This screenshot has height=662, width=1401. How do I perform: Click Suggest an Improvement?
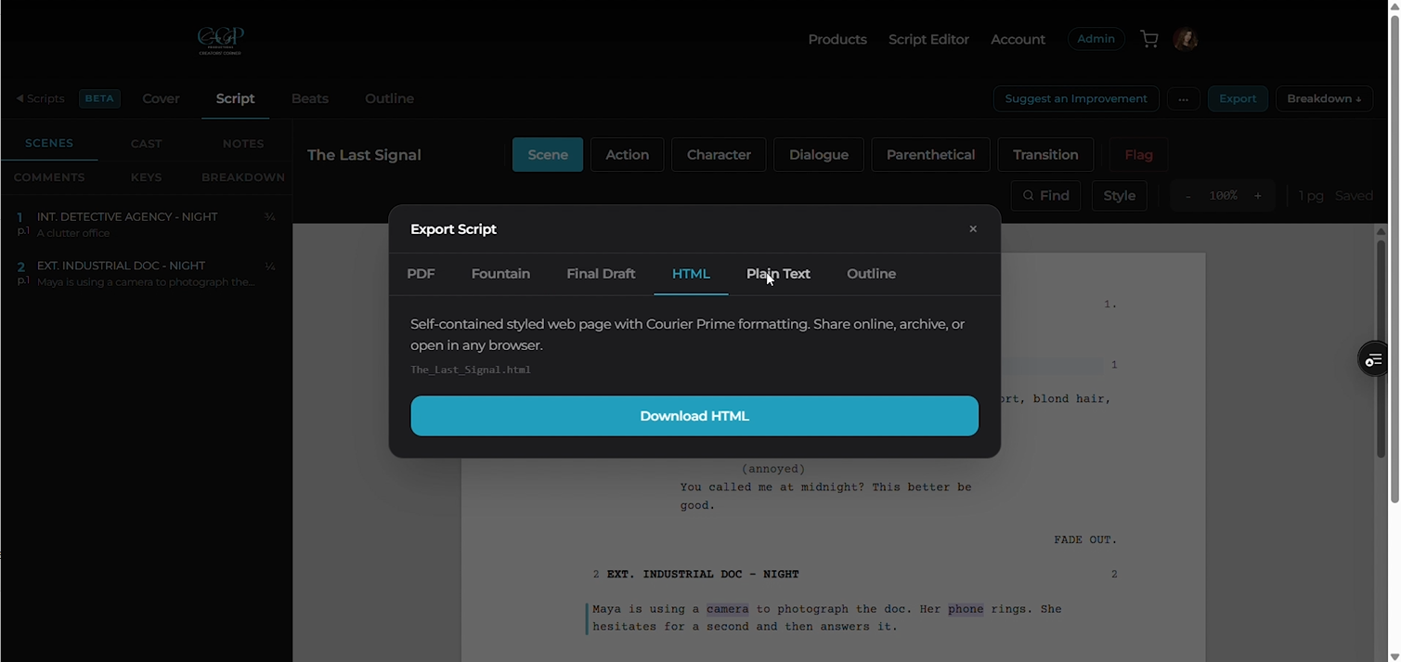pyautogui.click(x=1075, y=98)
